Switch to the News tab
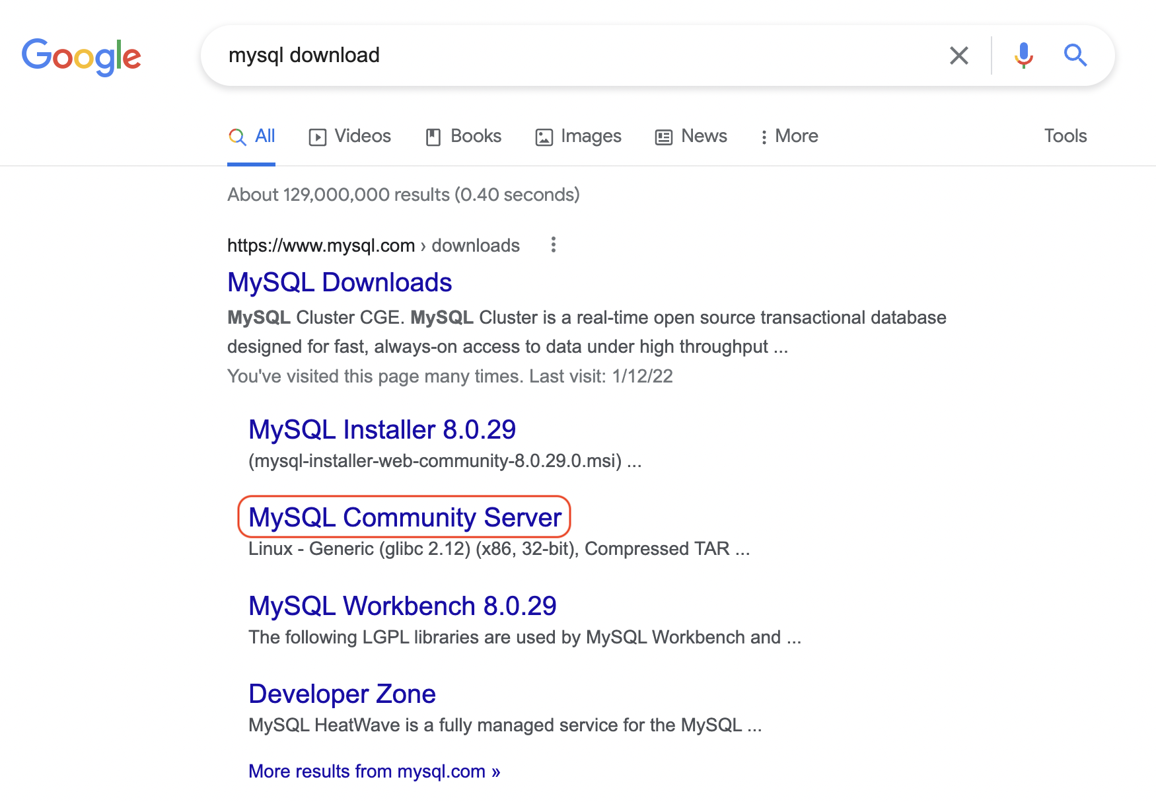The image size is (1156, 802). click(x=691, y=136)
